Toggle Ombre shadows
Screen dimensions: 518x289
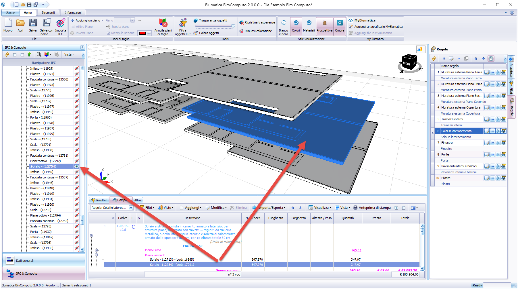tap(340, 26)
